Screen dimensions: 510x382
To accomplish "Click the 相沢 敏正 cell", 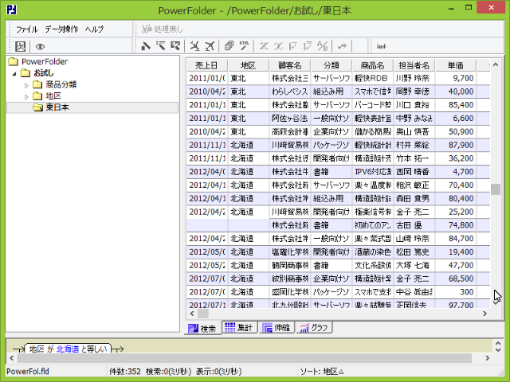I will coord(414,185).
